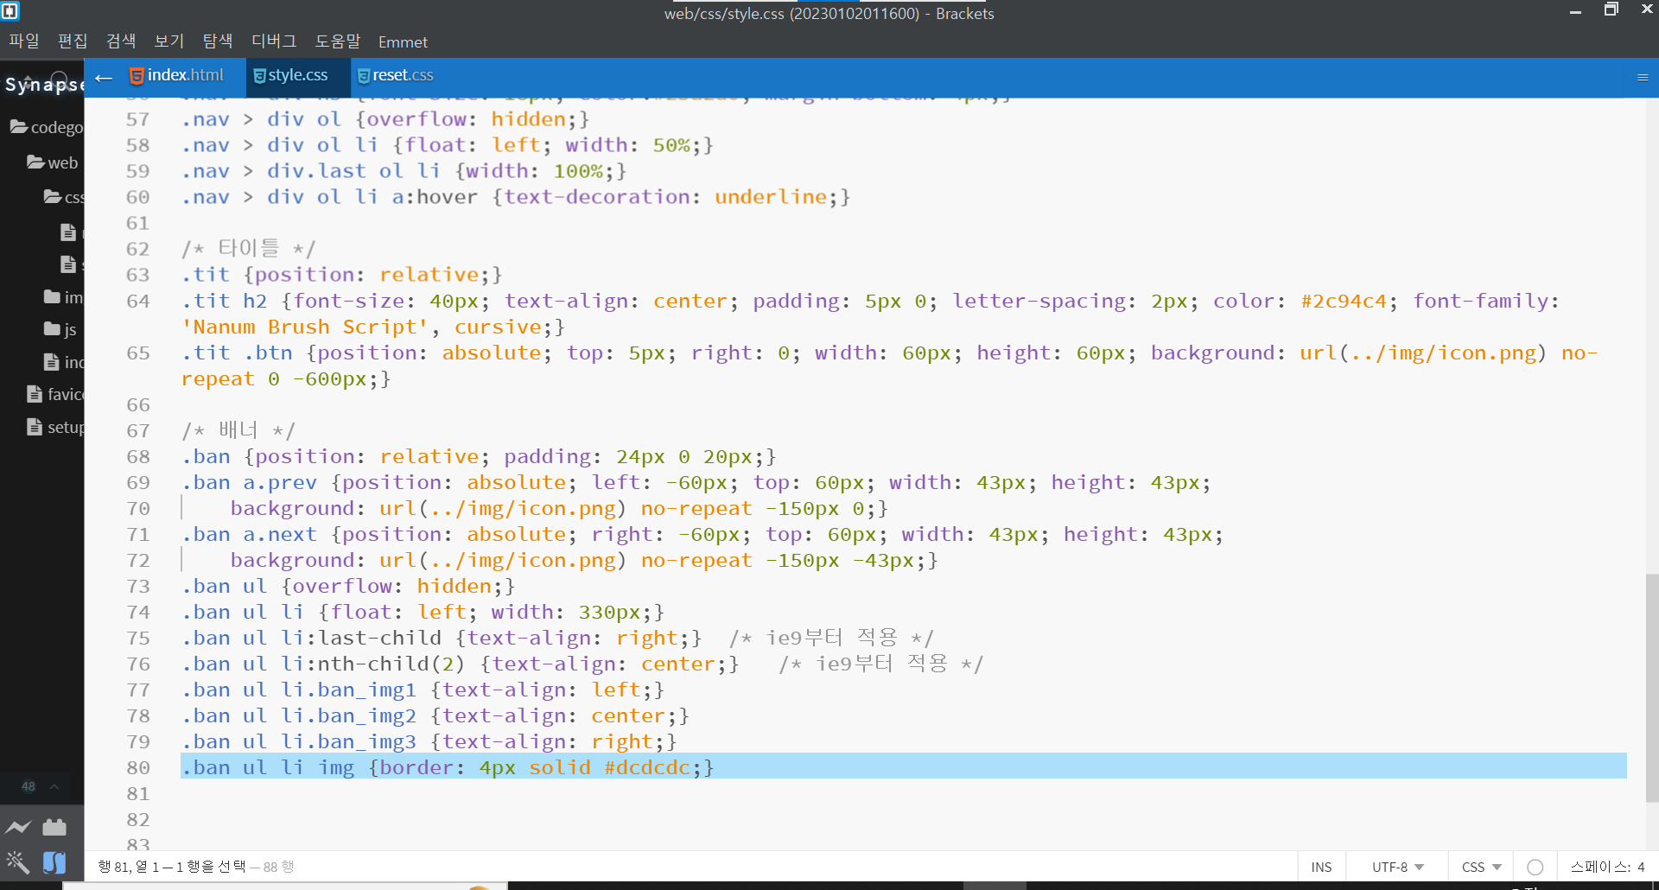Open the 편집 menu

click(73, 41)
